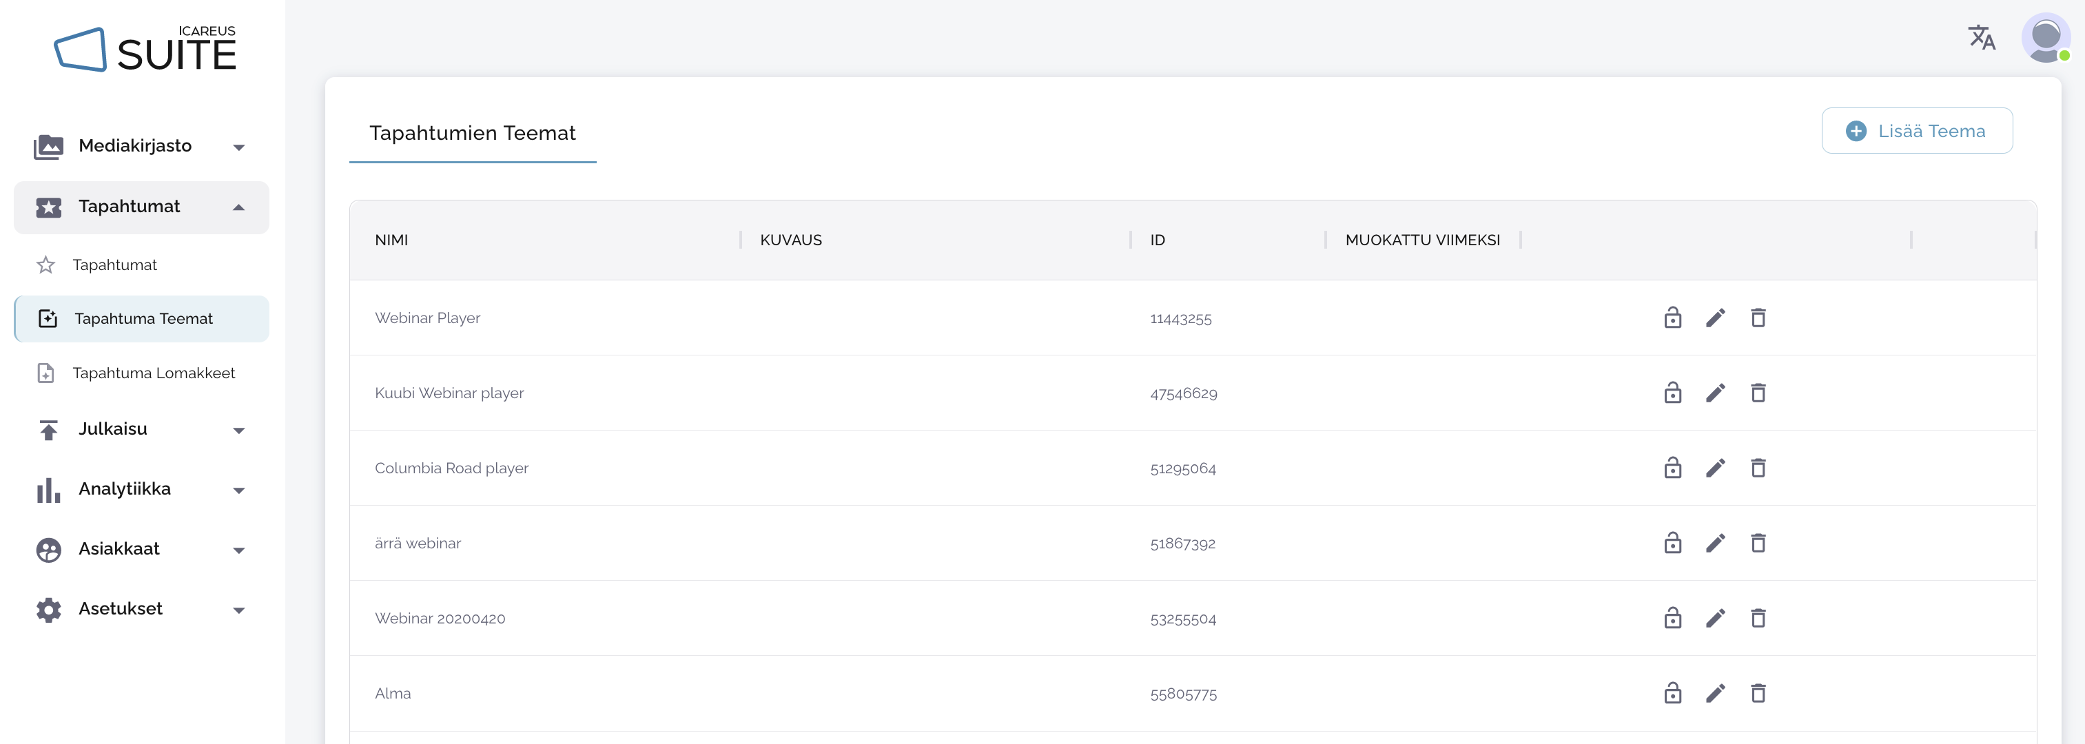The image size is (2085, 744).
Task: Delete the Alma theme
Action: point(1758,693)
